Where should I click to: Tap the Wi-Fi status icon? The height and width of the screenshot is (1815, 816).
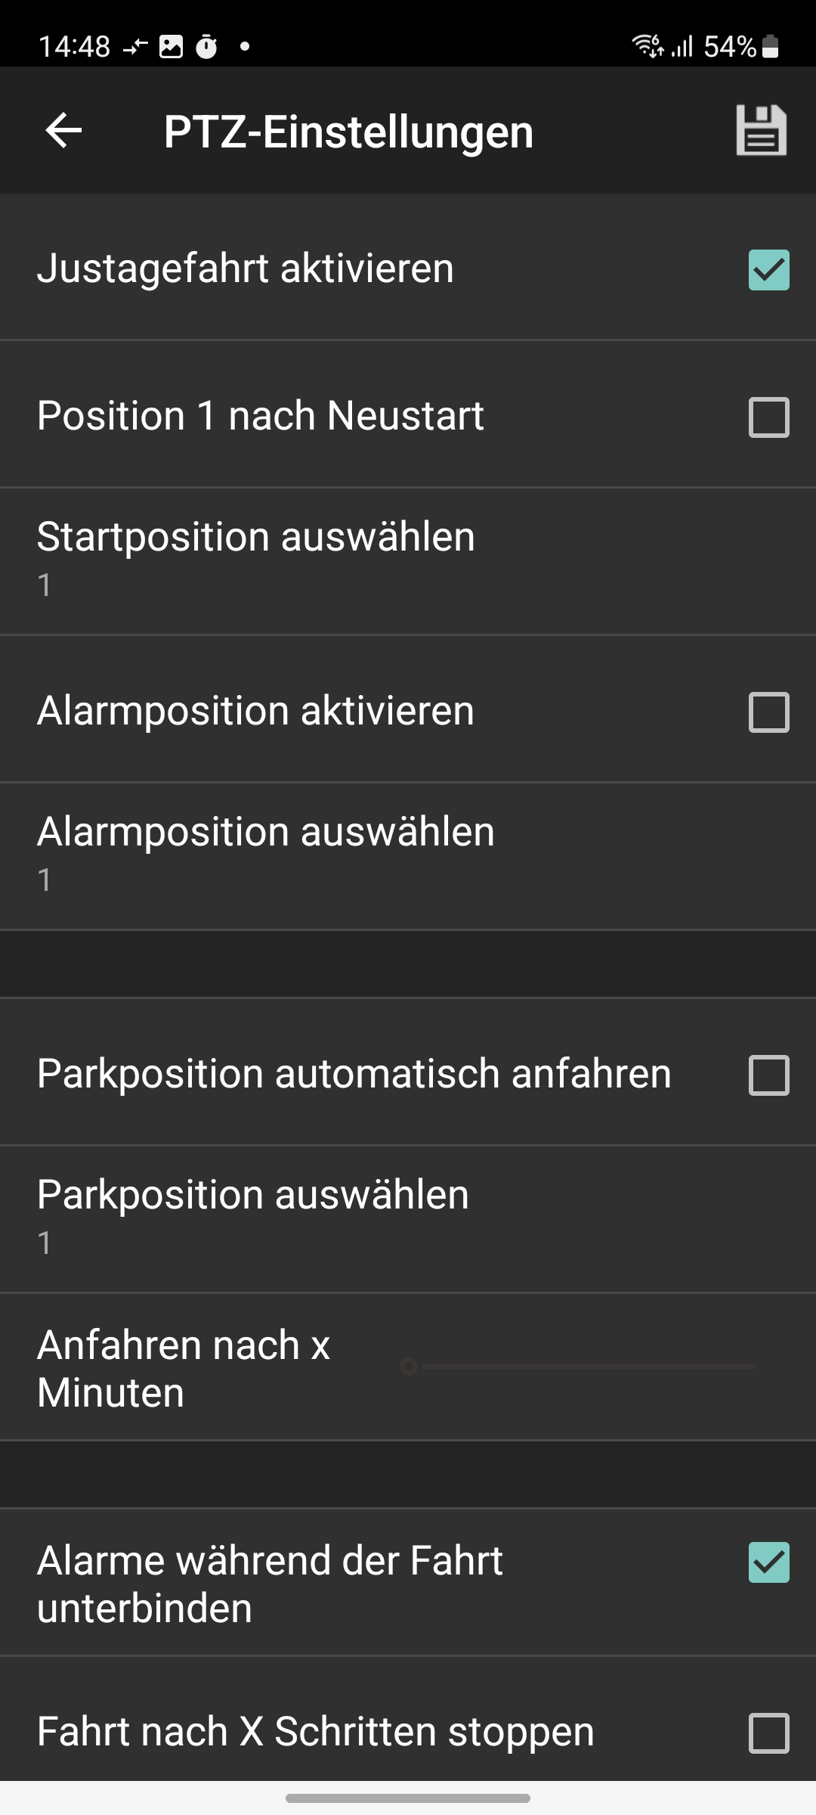pyautogui.click(x=647, y=46)
